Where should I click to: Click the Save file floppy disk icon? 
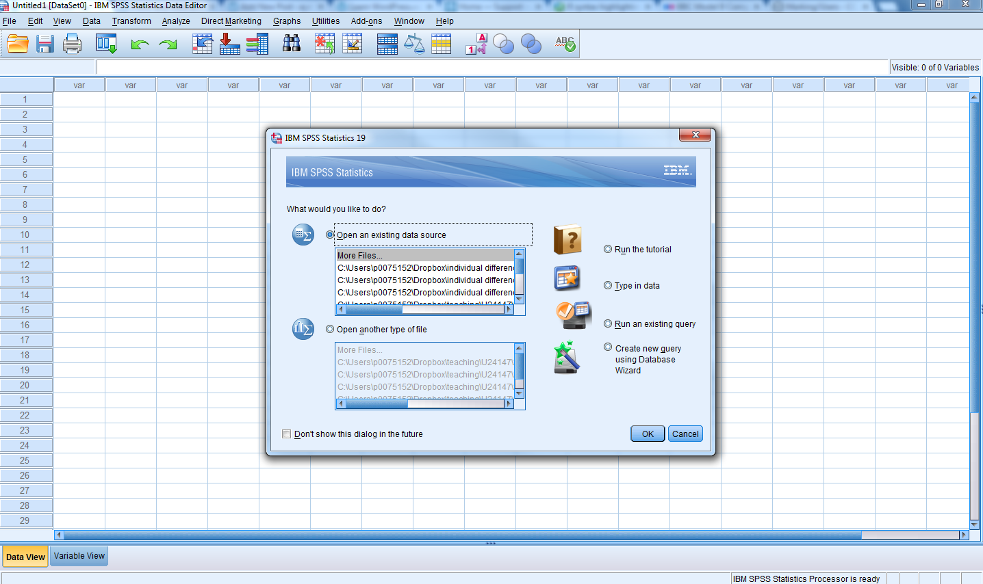45,44
